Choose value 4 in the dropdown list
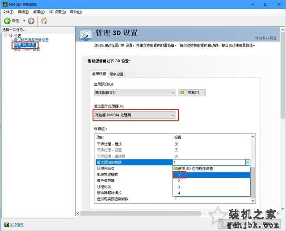The width and height of the screenshot is (286, 231). point(211,193)
